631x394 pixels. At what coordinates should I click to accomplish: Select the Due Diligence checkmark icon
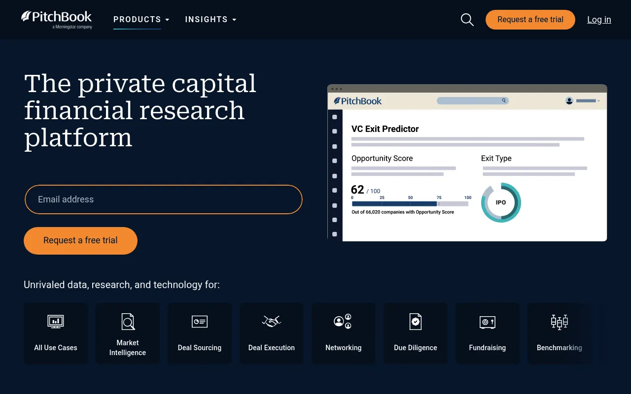(x=416, y=322)
